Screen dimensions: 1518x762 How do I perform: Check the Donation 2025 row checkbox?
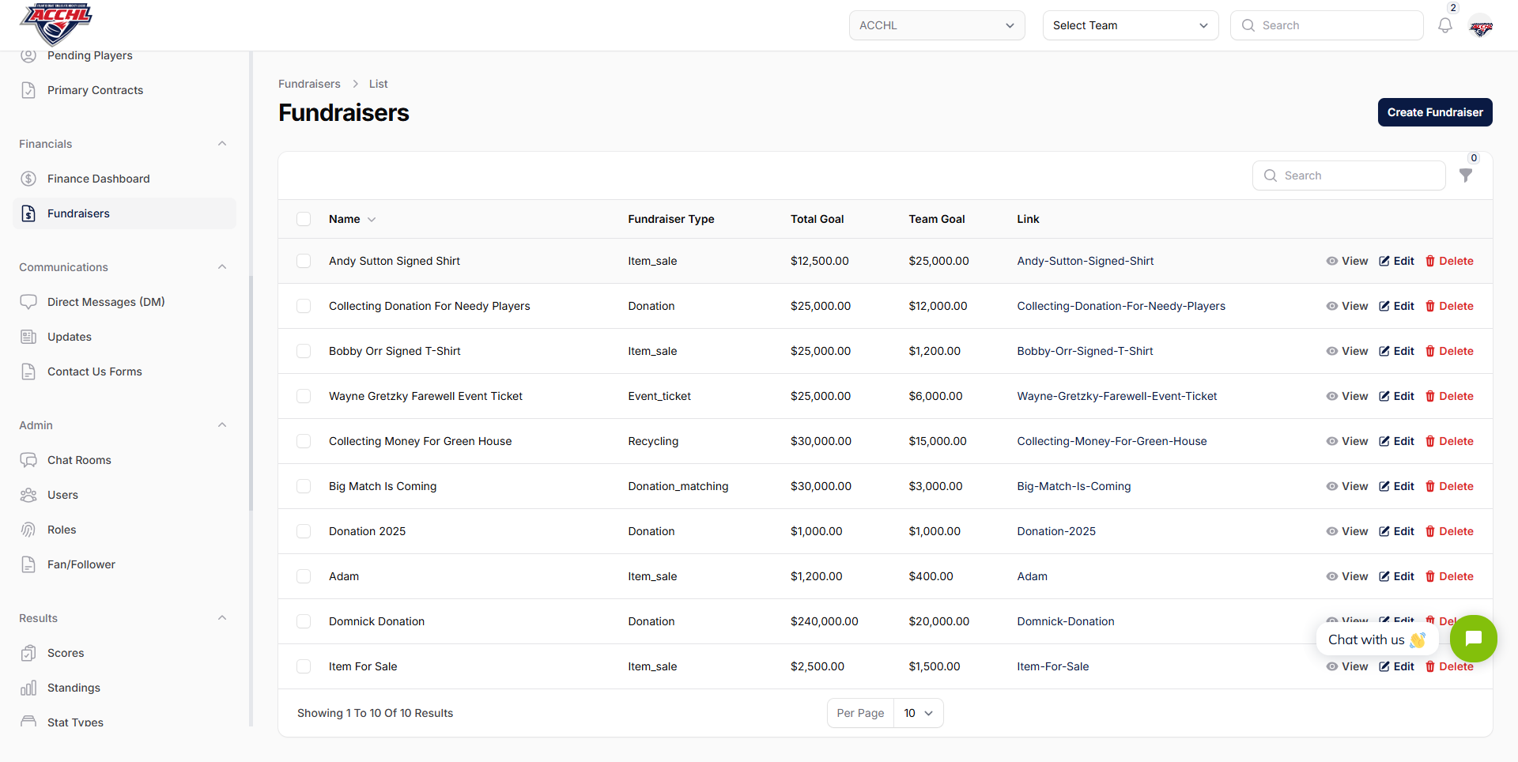[304, 531]
